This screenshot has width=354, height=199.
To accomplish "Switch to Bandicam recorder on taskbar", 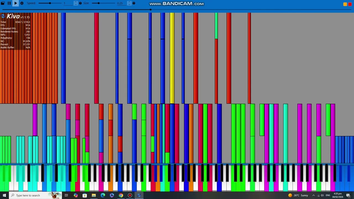I will (130, 195).
